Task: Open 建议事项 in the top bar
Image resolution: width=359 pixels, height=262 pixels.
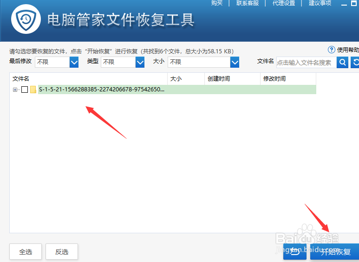Action: point(320,3)
